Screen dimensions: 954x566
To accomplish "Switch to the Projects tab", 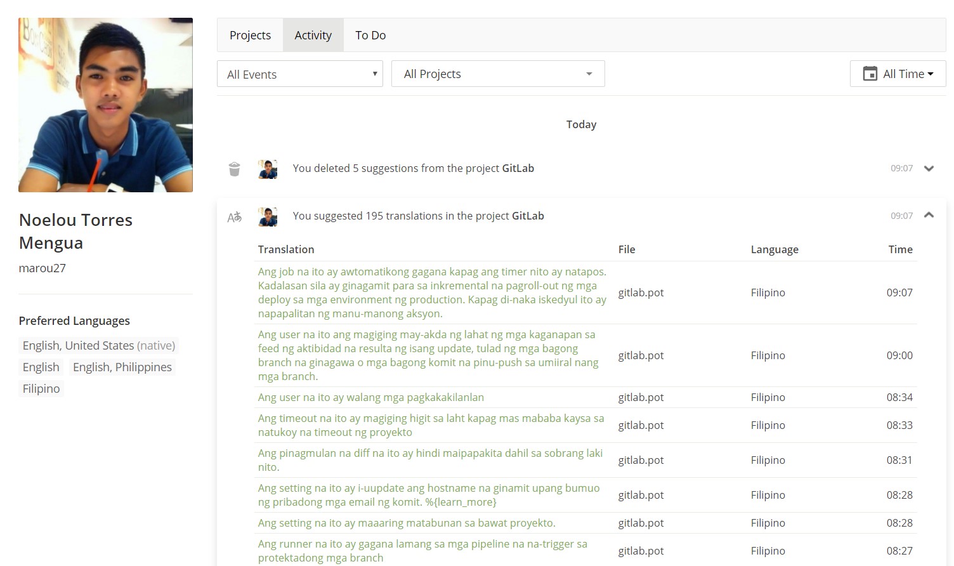I will click(250, 35).
